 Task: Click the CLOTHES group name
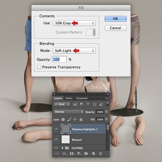tap(77, 148)
